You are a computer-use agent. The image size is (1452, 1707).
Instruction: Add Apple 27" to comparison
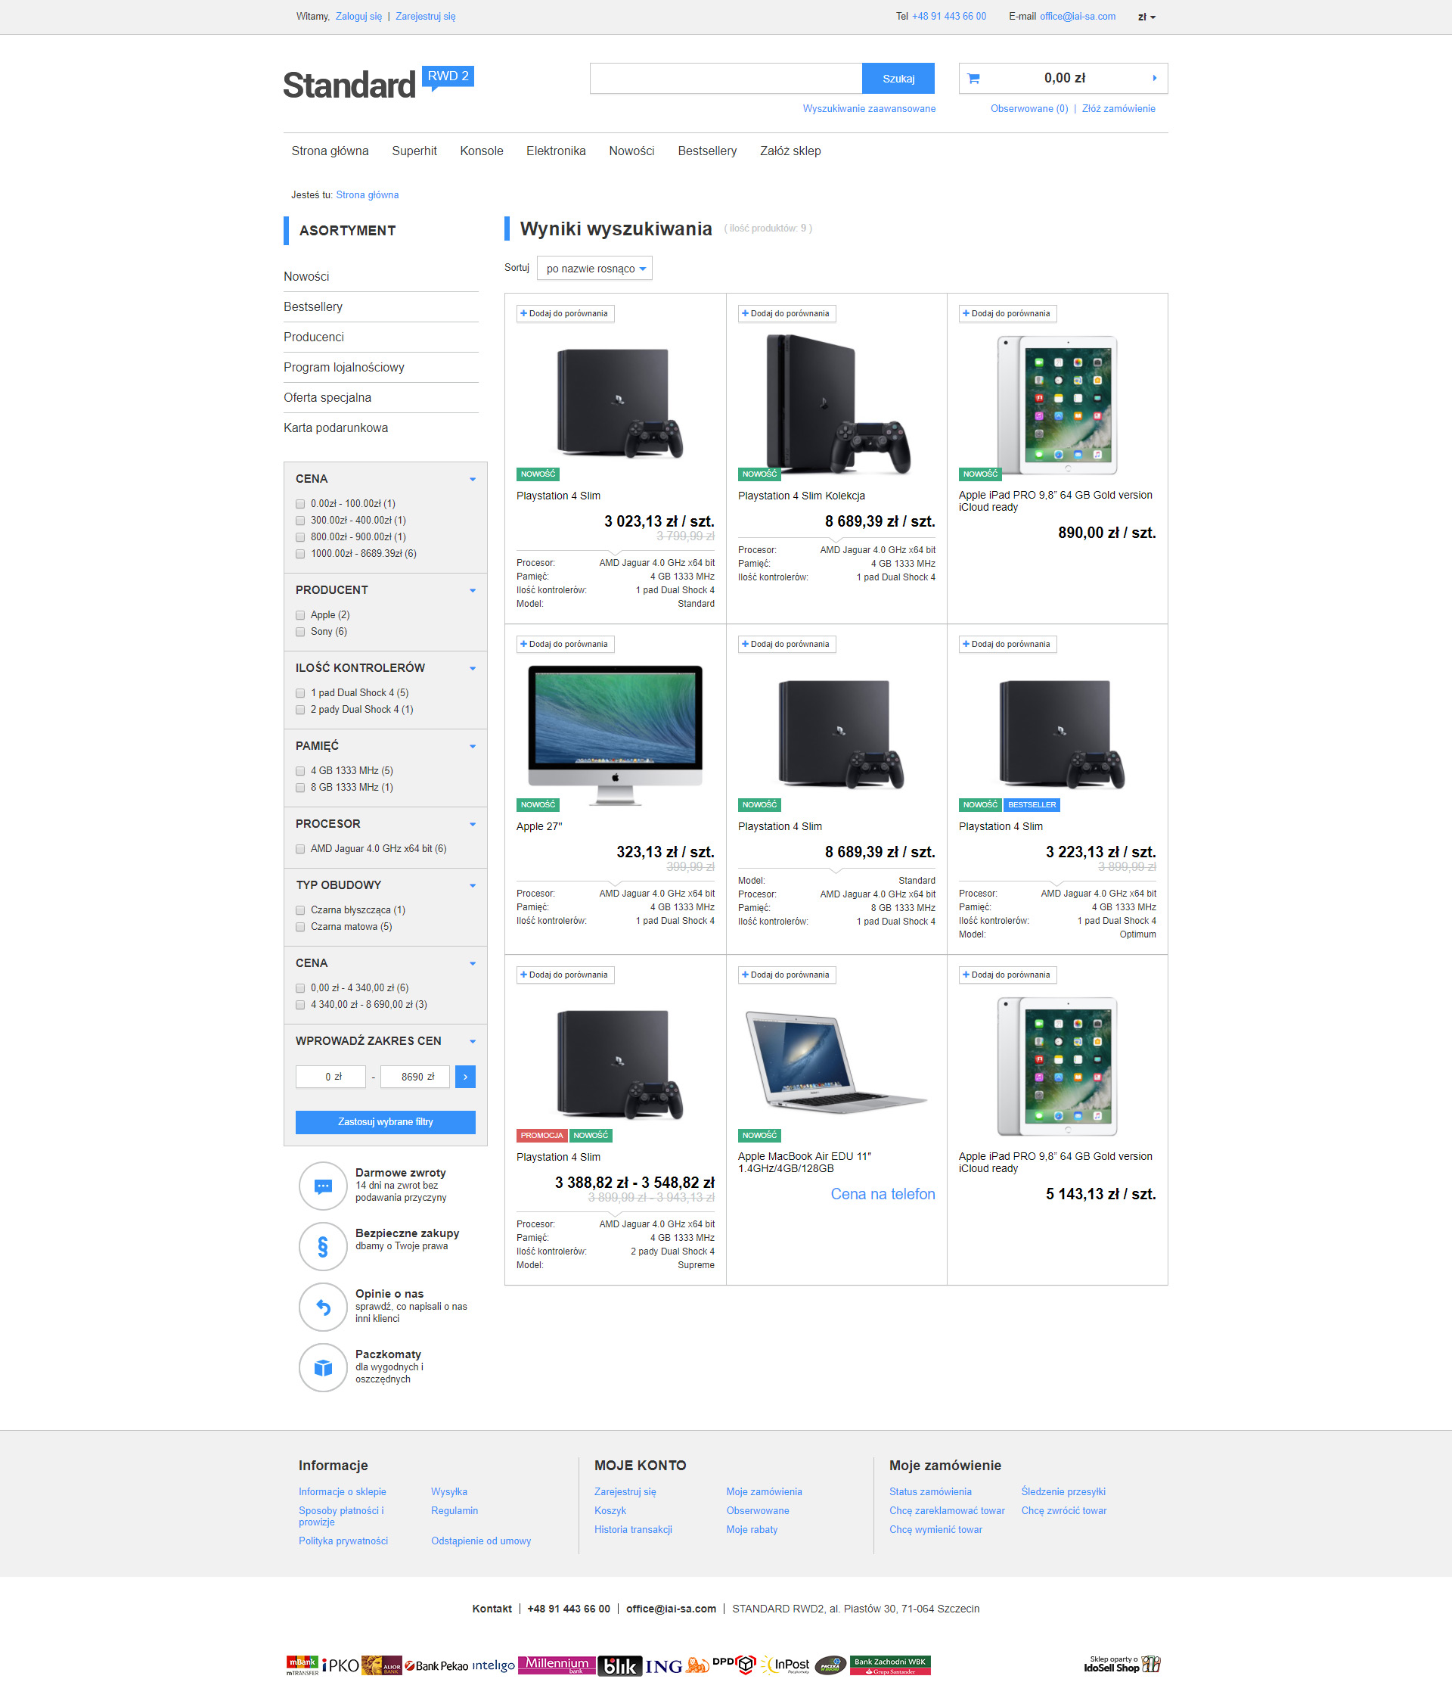tap(566, 644)
